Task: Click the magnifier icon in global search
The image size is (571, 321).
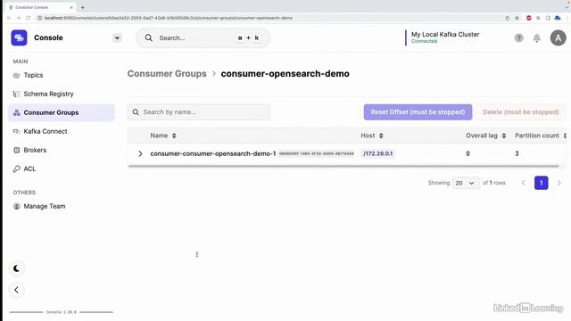Action: (149, 37)
